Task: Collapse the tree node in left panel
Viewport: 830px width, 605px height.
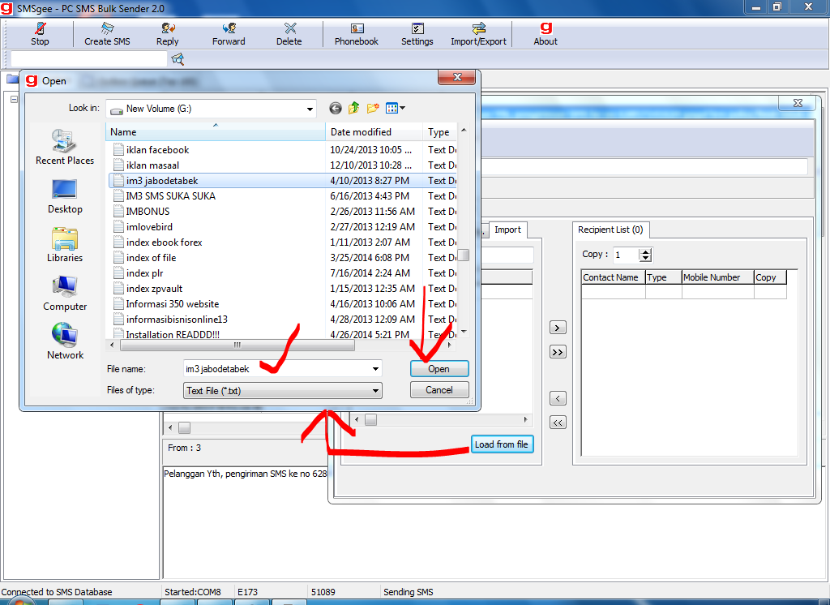Action: tap(15, 99)
